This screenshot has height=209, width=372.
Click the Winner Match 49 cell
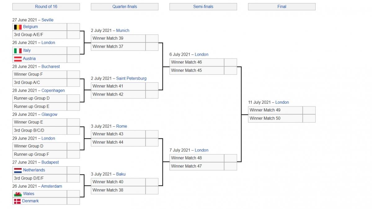tap(275, 110)
